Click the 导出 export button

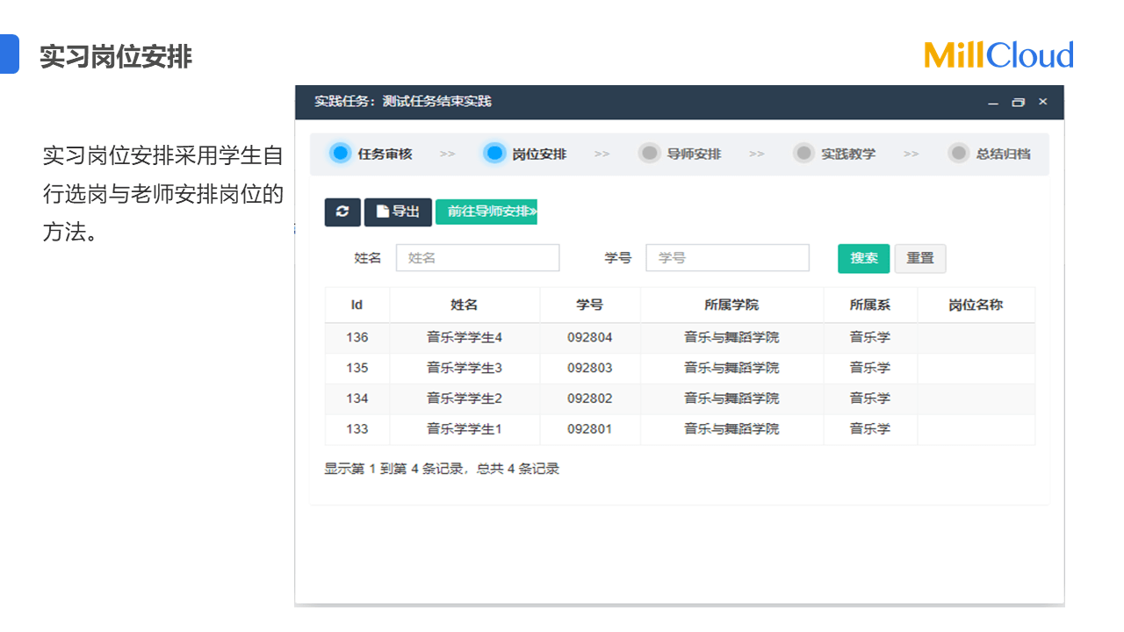point(398,212)
